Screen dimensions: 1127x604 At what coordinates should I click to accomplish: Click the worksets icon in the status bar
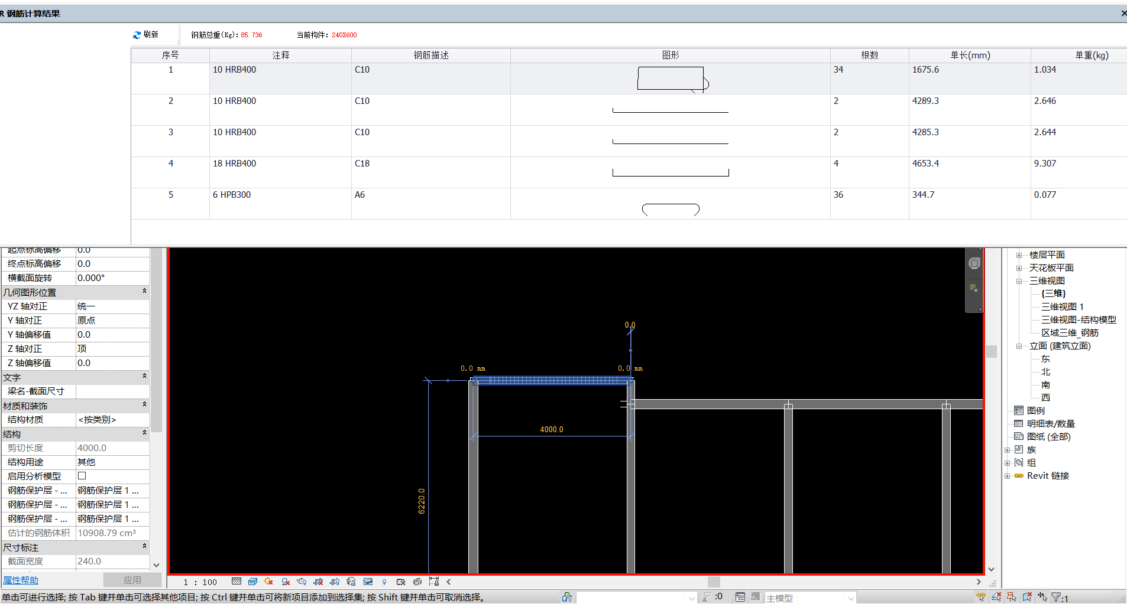pos(567,597)
